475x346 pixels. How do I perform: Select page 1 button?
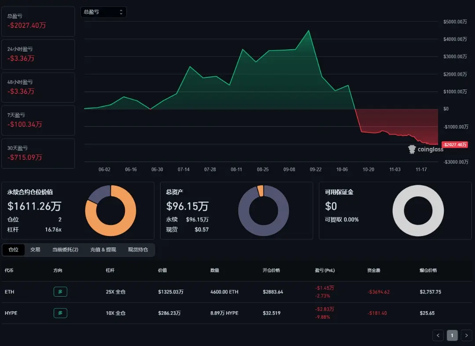(x=452, y=335)
